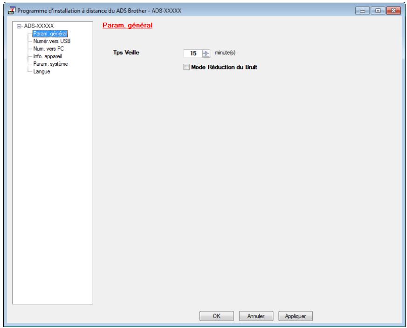Close the installer window
Viewport: 407px width, 328px height.
tap(393, 11)
